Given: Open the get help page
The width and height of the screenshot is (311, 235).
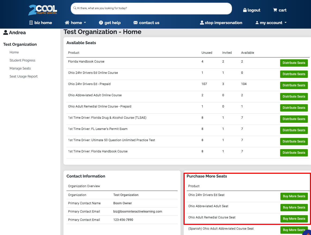Looking at the screenshot, I should click(x=110, y=22).
